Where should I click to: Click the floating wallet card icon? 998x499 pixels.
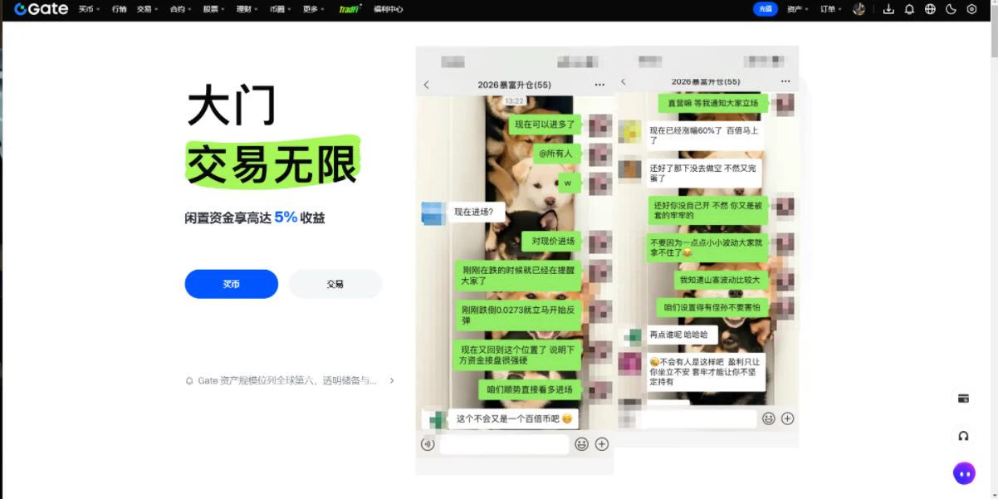coord(963,399)
